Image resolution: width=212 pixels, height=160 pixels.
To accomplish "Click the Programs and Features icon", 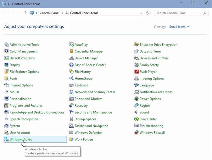I will coord(6,105).
